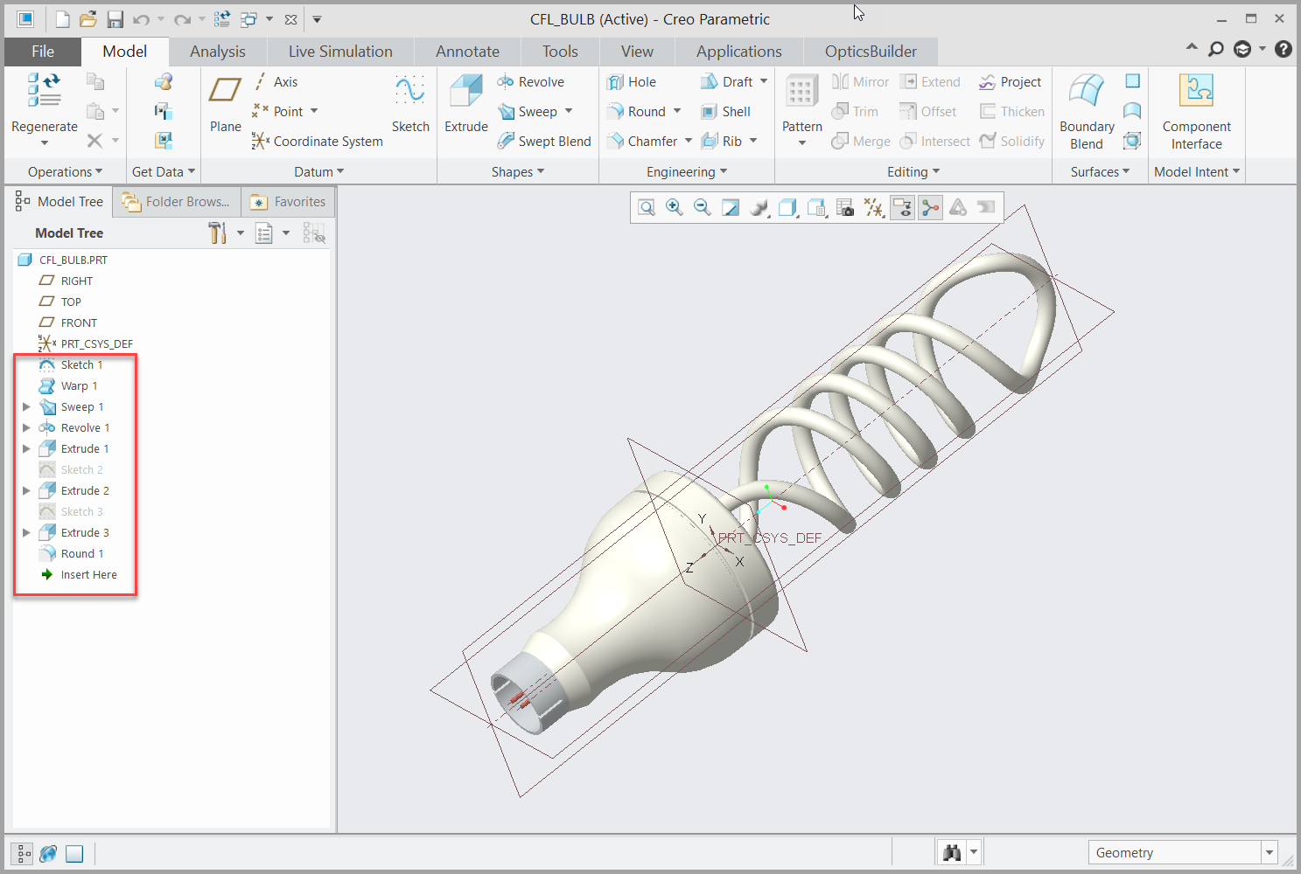The image size is (1301, 874).
Task: Open the Geometry selection filter dropdown
Action: click(1269, 852)
